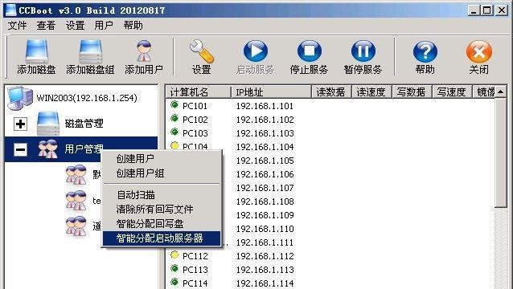Viewport: 513px width, 289px height.
Task: Click the vertical scrollbar thumb in client list
Action: (x=501, y=153)
